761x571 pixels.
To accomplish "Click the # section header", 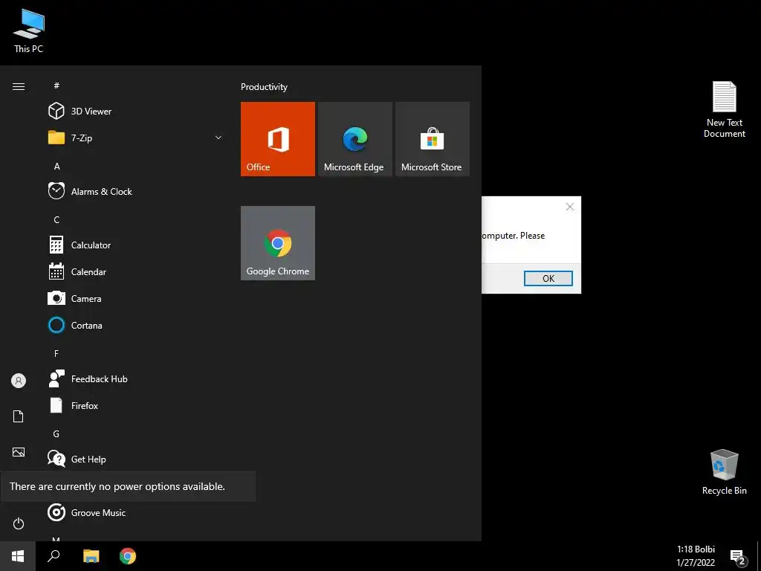I will [x=56, y=86].
